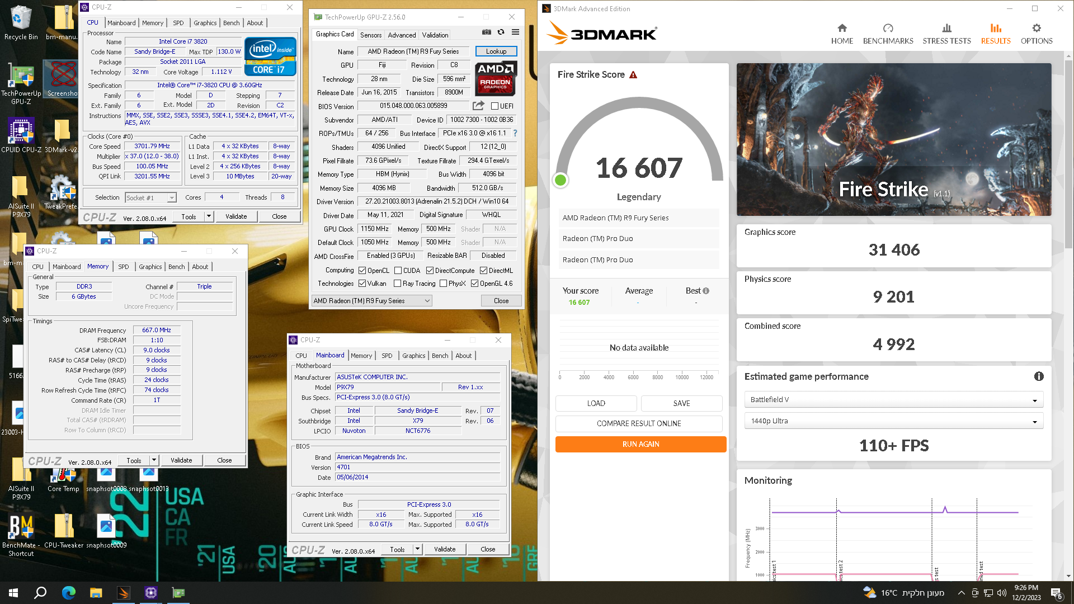Viewport: 1074px width, 604px height.
Task: Toggle the Ray Tracing checkbox
Action: 397,284
